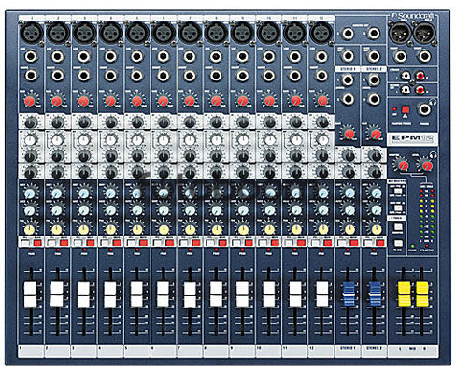The width and height of the screenshot is (456, 372).
Task: Click the Stereo 1 scribble strip label
Action: 349,351
